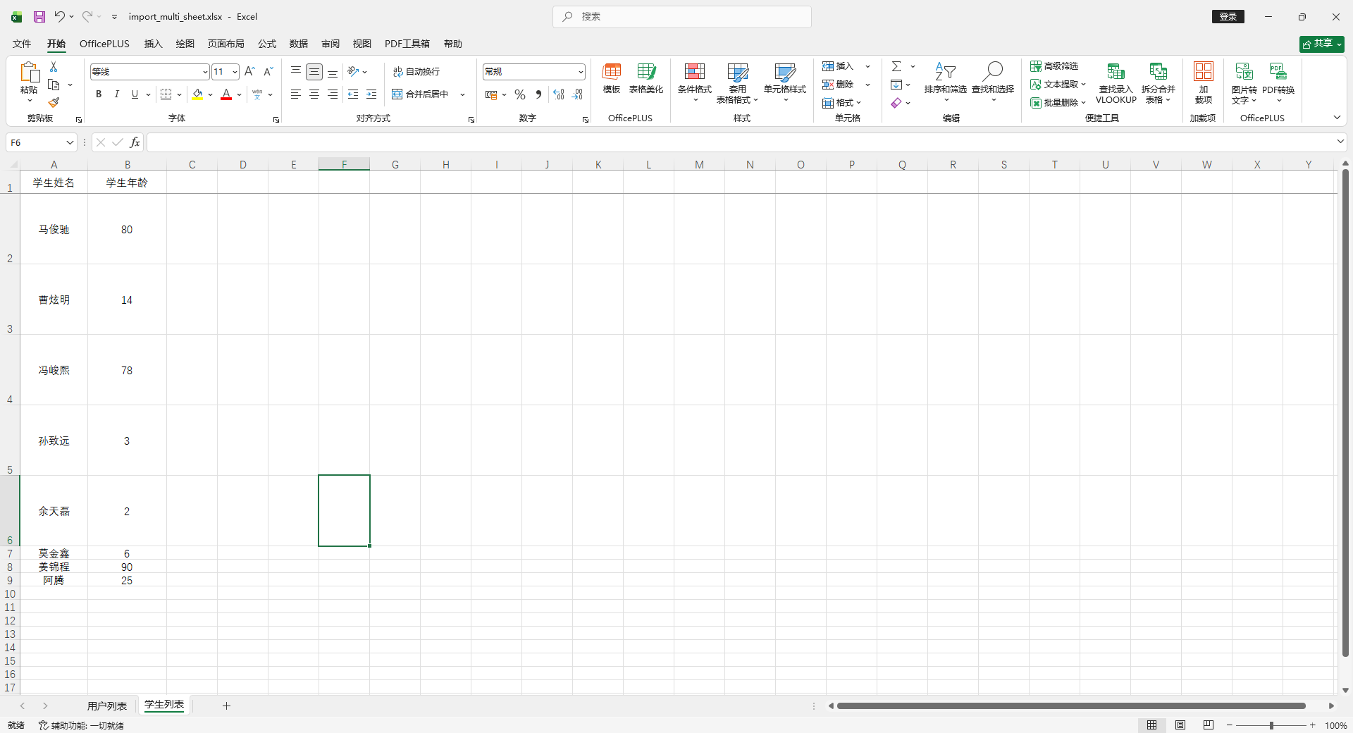
Task: Expand the number format dropdown
Action: (x=581, y=72)
